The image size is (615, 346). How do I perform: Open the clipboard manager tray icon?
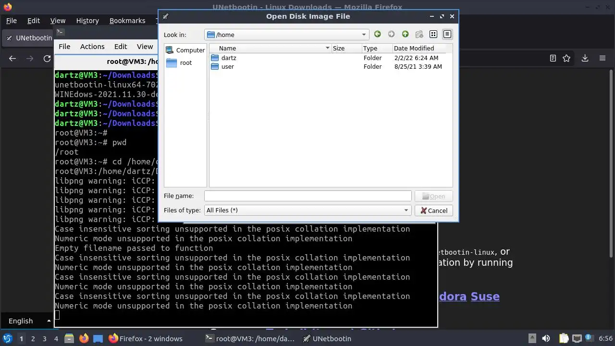click(x=564, y=338)
